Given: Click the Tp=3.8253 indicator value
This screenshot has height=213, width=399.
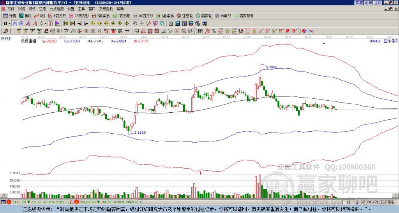Looking at the screenshot, I should click(x=48, y=41).
